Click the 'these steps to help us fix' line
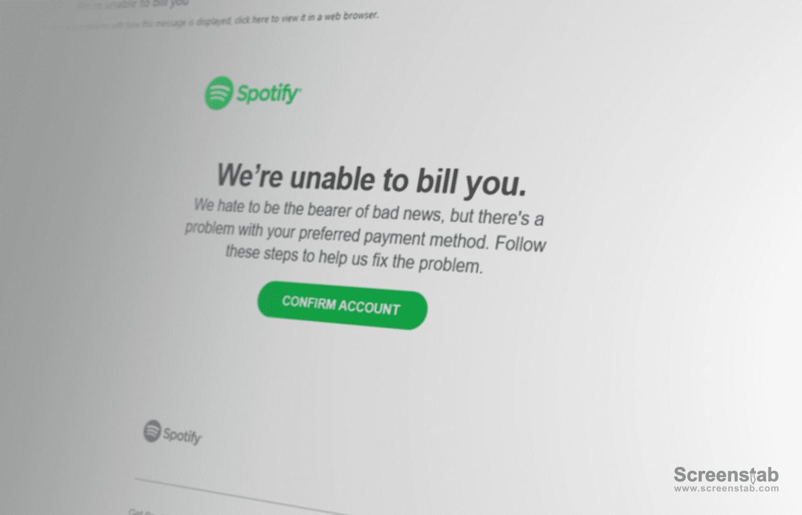802x515 pixels. [354, 259]
